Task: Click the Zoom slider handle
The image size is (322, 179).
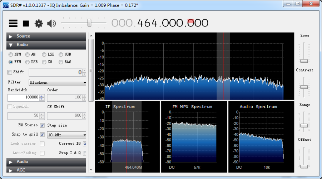Action: [x=304, y=61]
